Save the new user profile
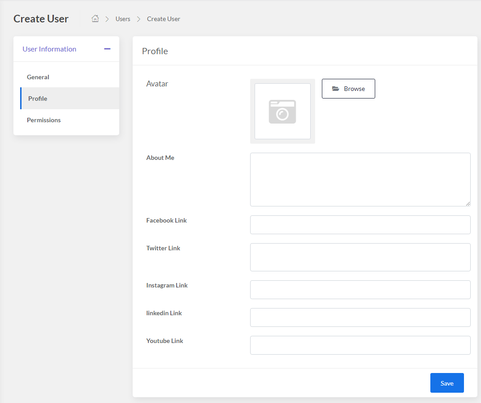The height and width of the screenshot is (403, 481). 447,383
